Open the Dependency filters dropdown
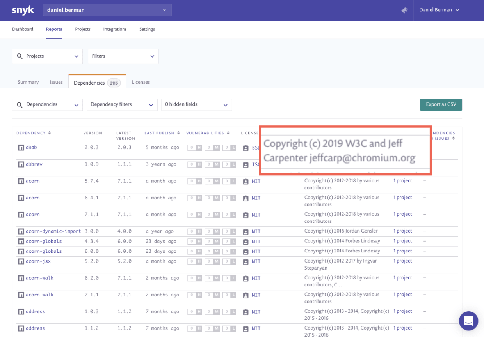Image resolution: width=484 pixels, height=337 pixels. pyautogui.click(x=122, y=104)
